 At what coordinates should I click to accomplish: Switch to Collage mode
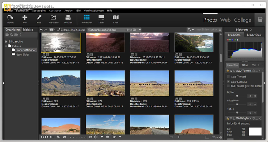(243, 20)
